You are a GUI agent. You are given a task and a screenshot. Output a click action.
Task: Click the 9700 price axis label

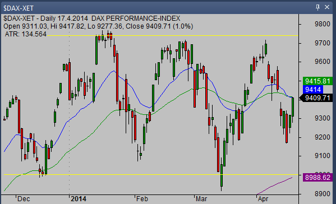click(x=323, y=43)
